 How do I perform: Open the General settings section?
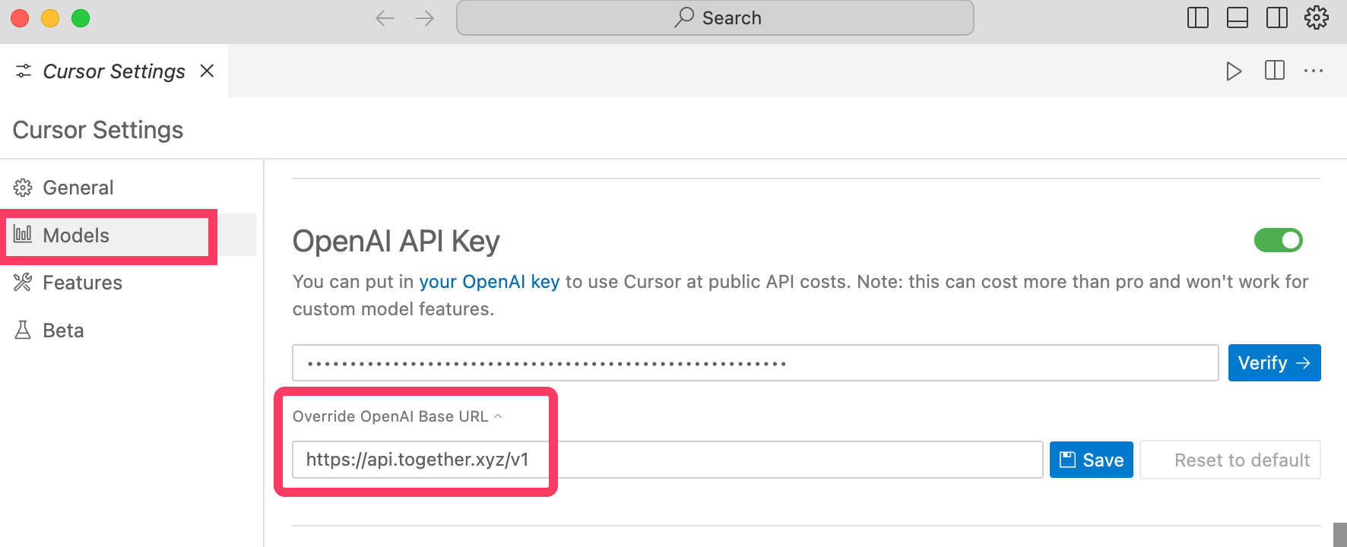[x=78, y=188]
